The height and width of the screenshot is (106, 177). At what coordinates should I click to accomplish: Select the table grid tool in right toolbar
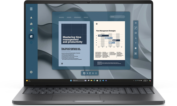(136, 33)
